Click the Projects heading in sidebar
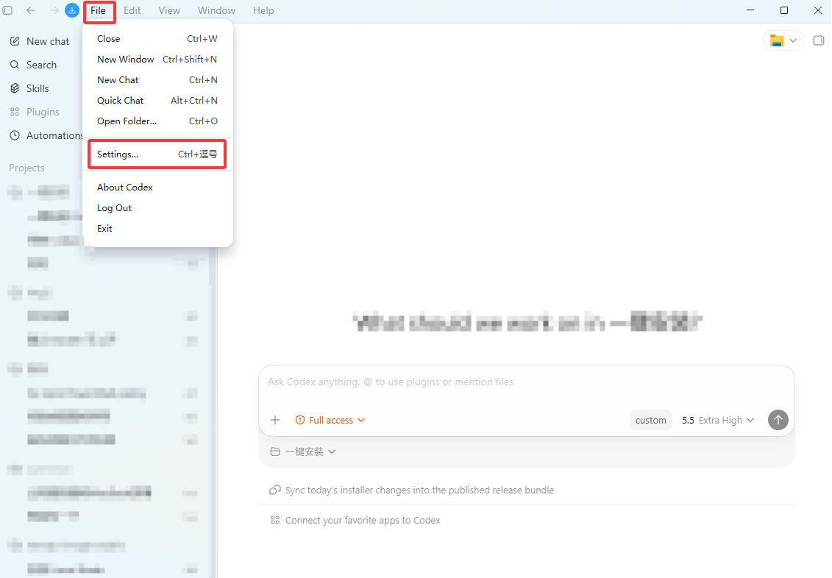 point(26,168)
